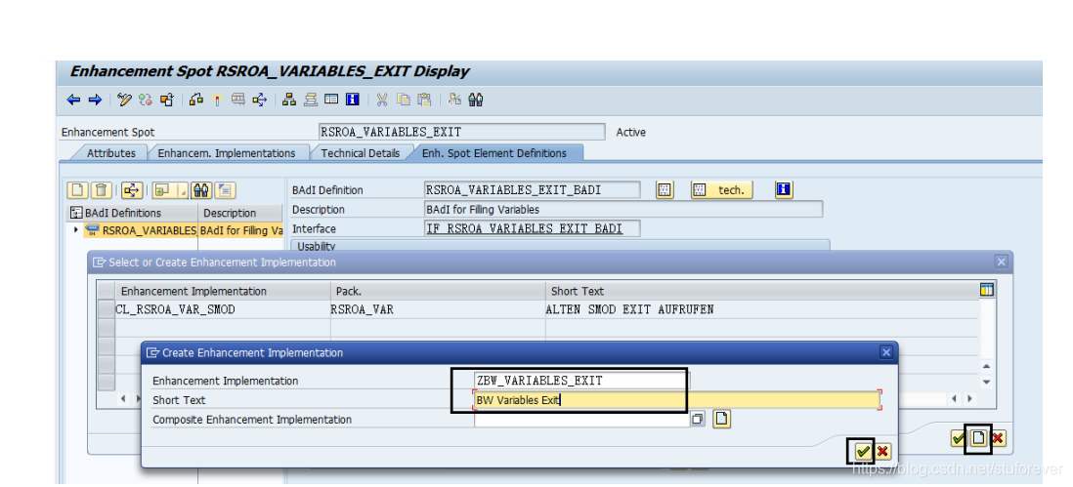Screen dimensions: 1073x487
Task: Click the Short Text input field
Action: point(677,400)
